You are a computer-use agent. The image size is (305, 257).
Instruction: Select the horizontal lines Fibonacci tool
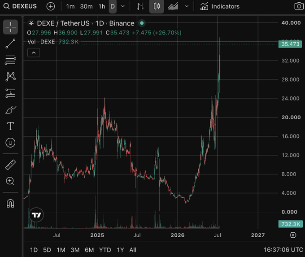[x=10, y=60]
